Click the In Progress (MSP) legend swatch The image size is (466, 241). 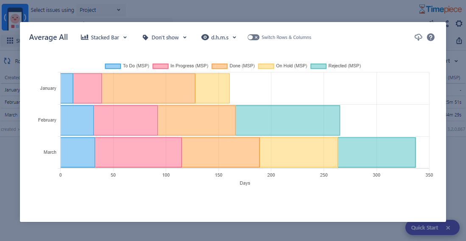click(161, 66)
